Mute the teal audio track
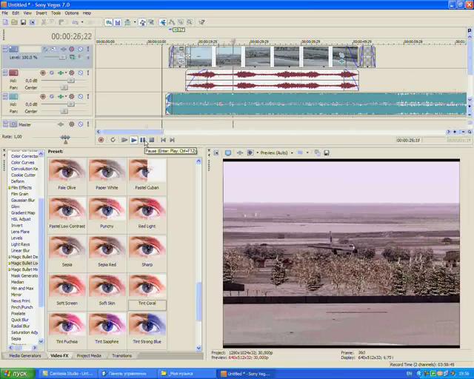This screenshot has height=379, width=474. point(81,96)
